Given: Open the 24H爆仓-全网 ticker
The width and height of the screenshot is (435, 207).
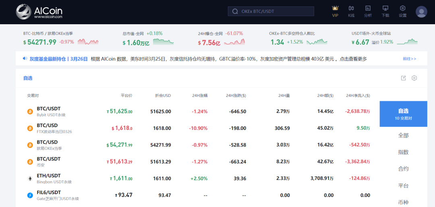Looking at the screenshot, I should pos(222,39).
